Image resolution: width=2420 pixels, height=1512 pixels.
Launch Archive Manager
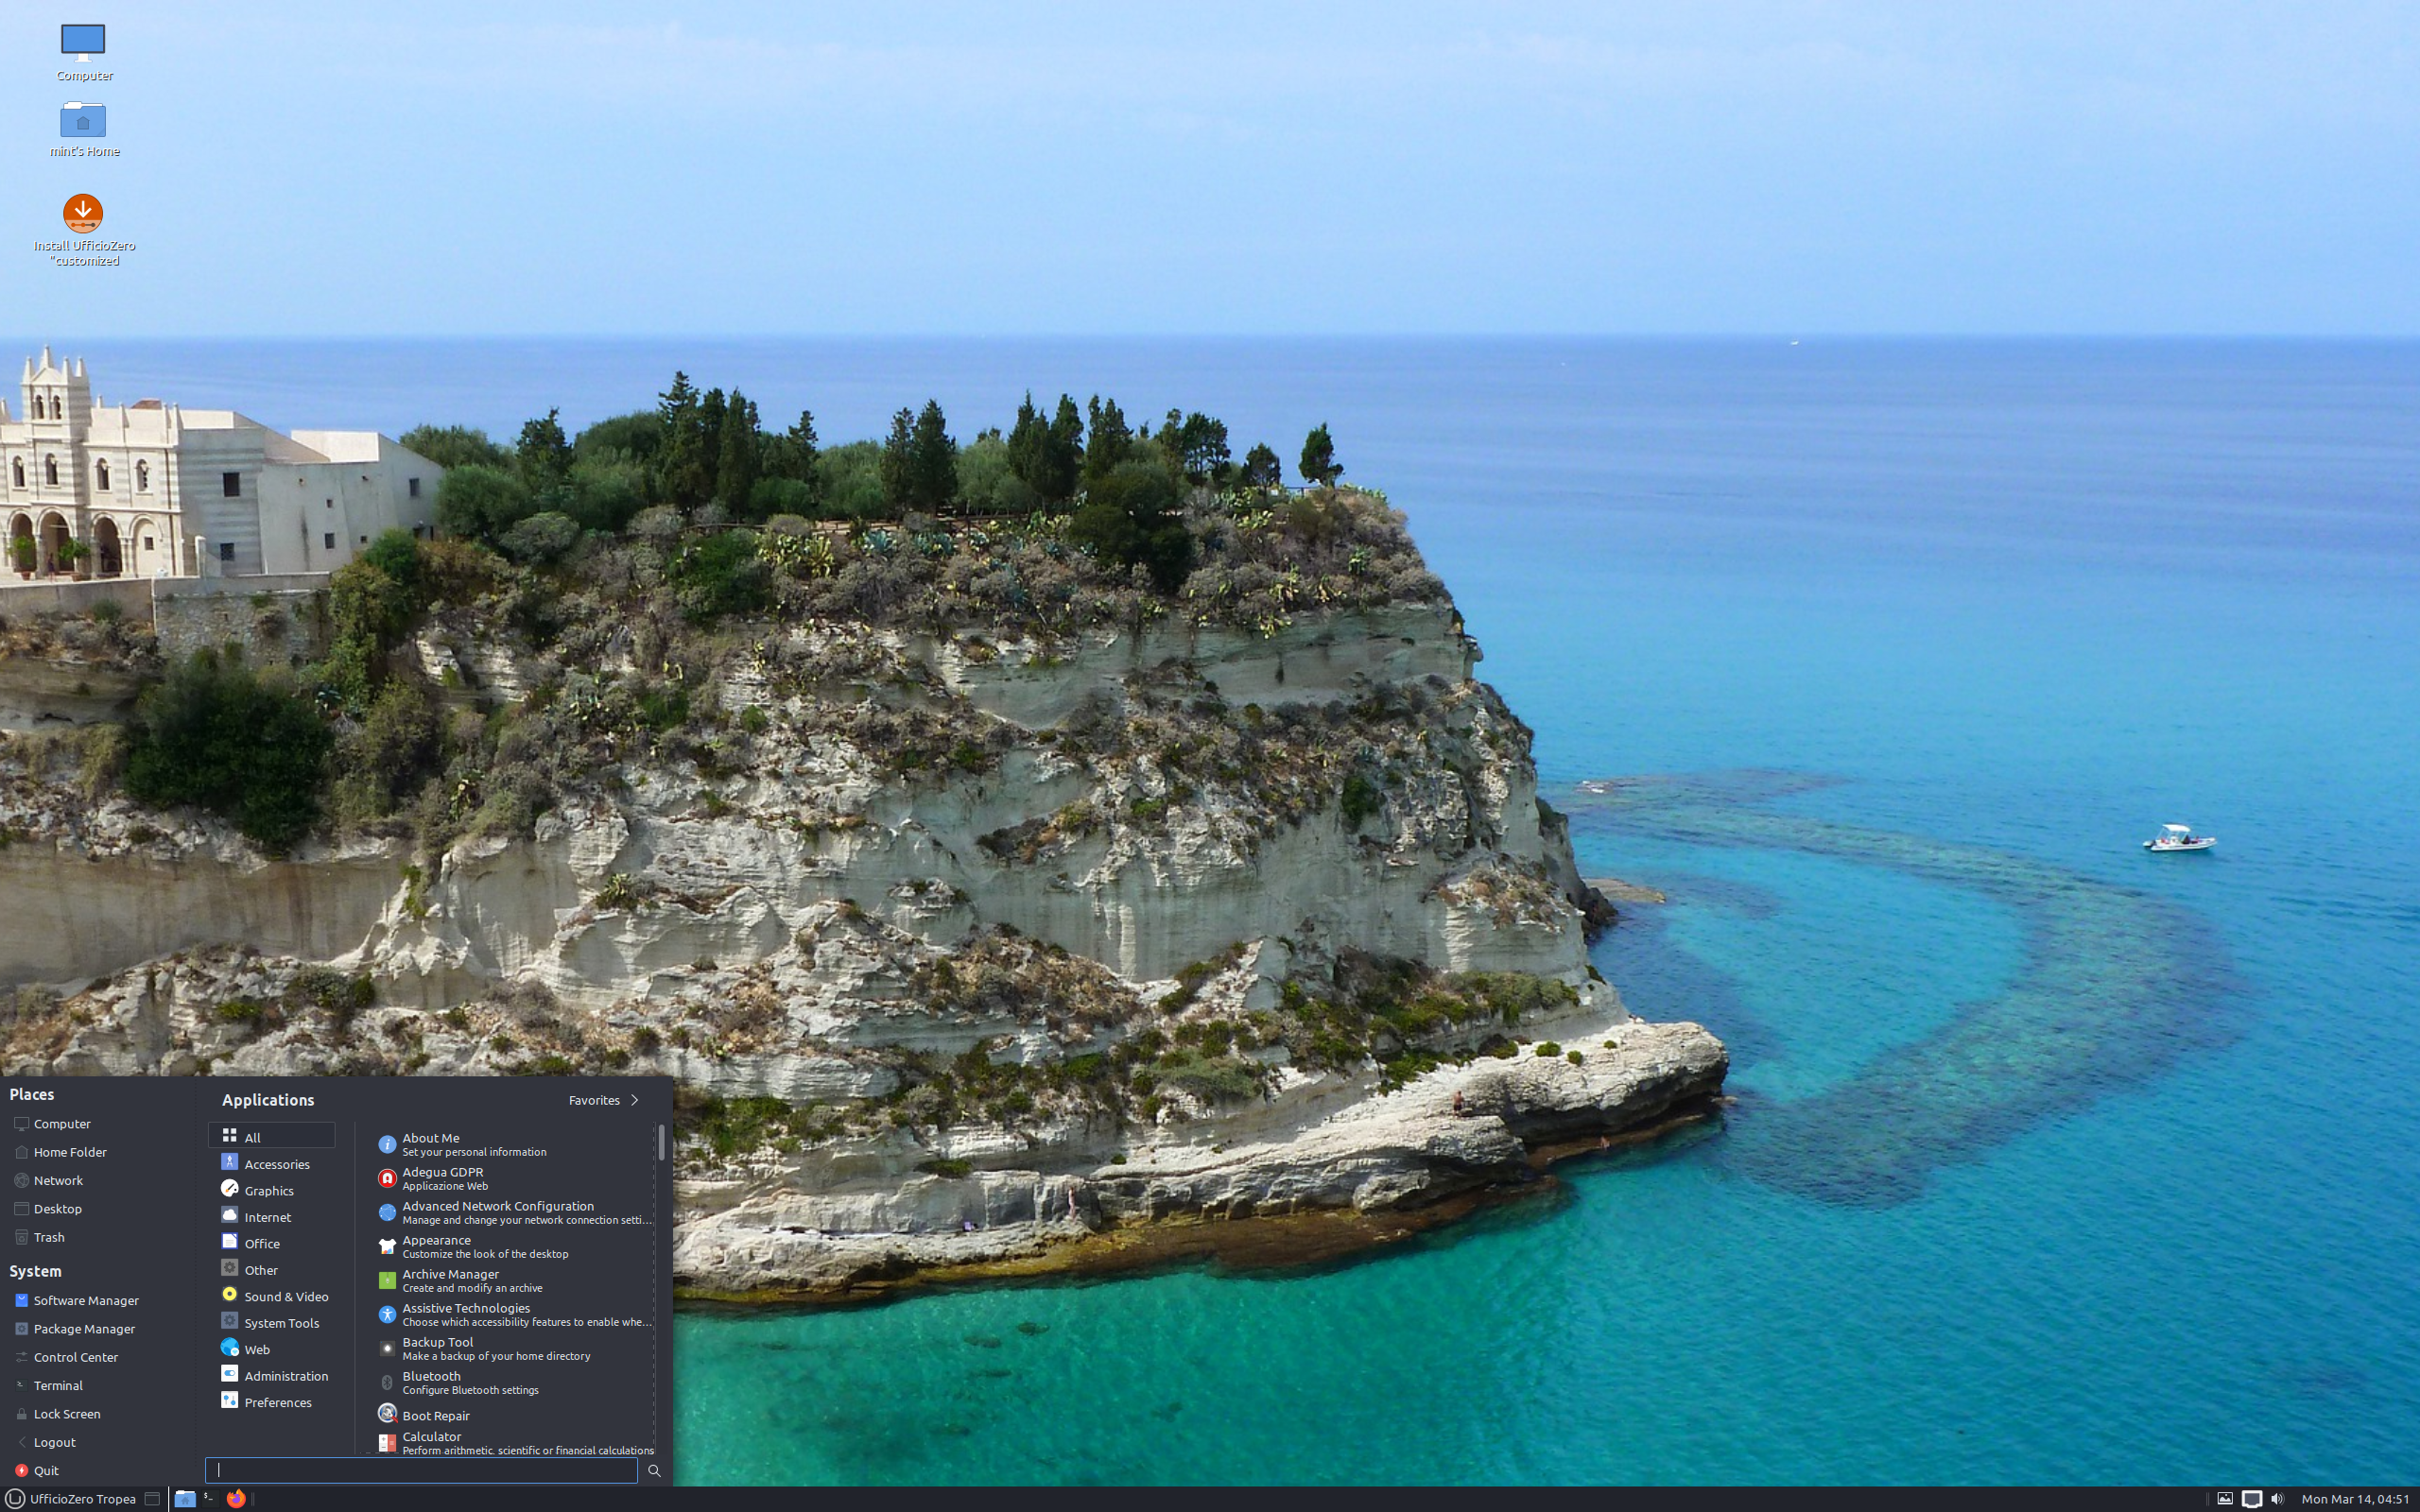coord(513,1280)
